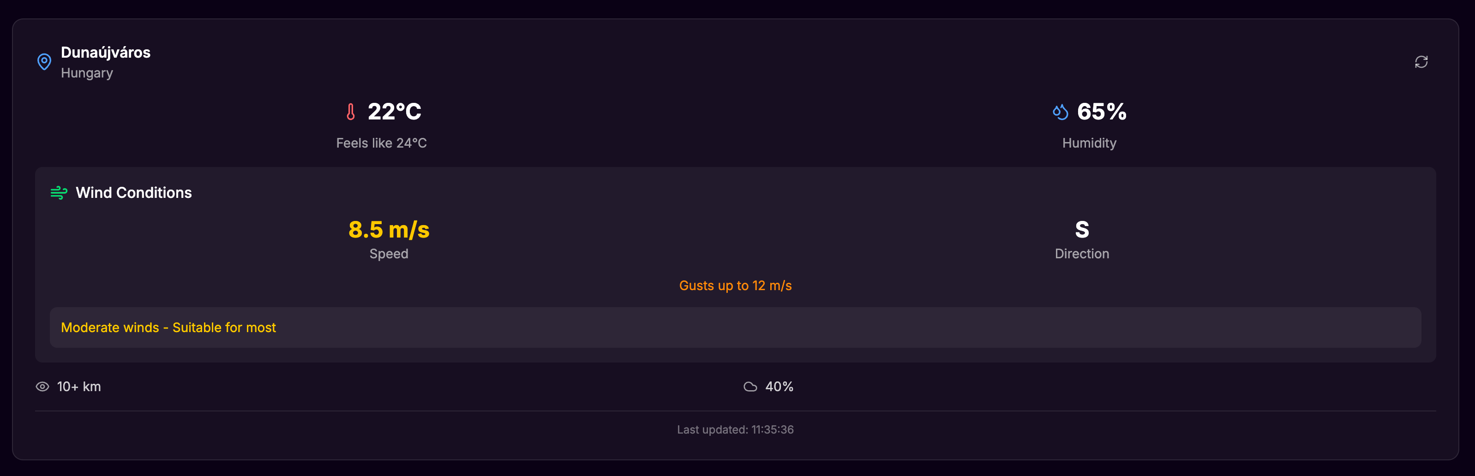This screenshot has width=1475, height=476.
Task: Click the blue humidity droplets icon
Action: click(x=1061, y=112)
